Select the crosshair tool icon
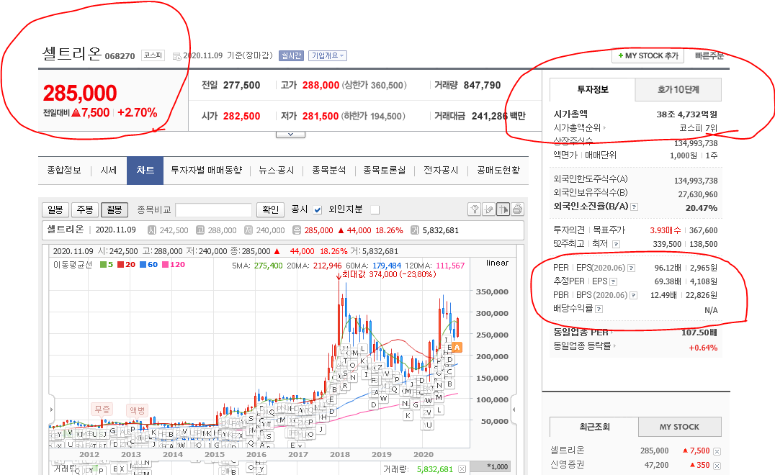The image size is (775, 475). [503, 209]
